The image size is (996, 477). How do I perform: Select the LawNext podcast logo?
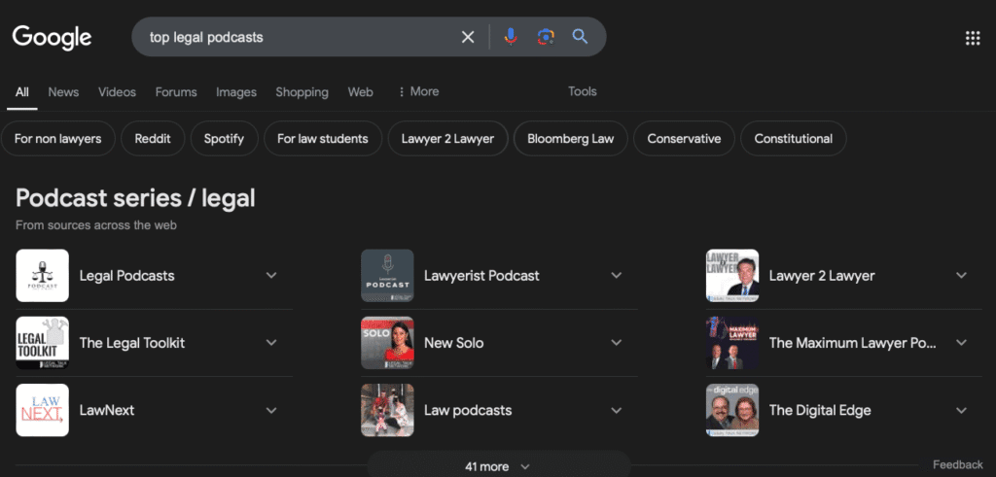[x=43, y=410]
